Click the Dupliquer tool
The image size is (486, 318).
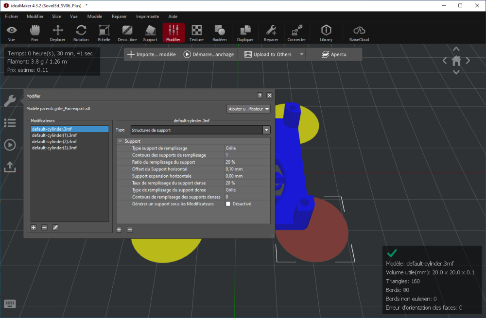pos(245,33)
